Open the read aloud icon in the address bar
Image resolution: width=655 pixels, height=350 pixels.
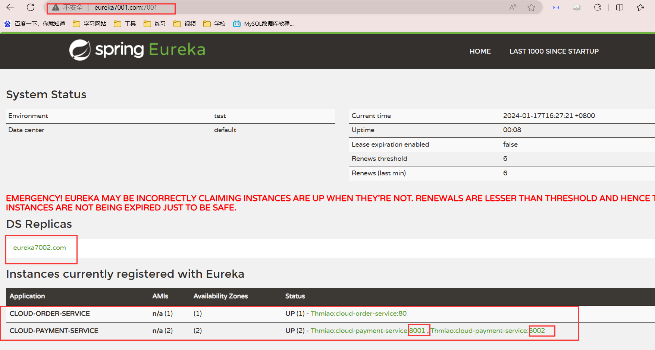coord(513,7)
